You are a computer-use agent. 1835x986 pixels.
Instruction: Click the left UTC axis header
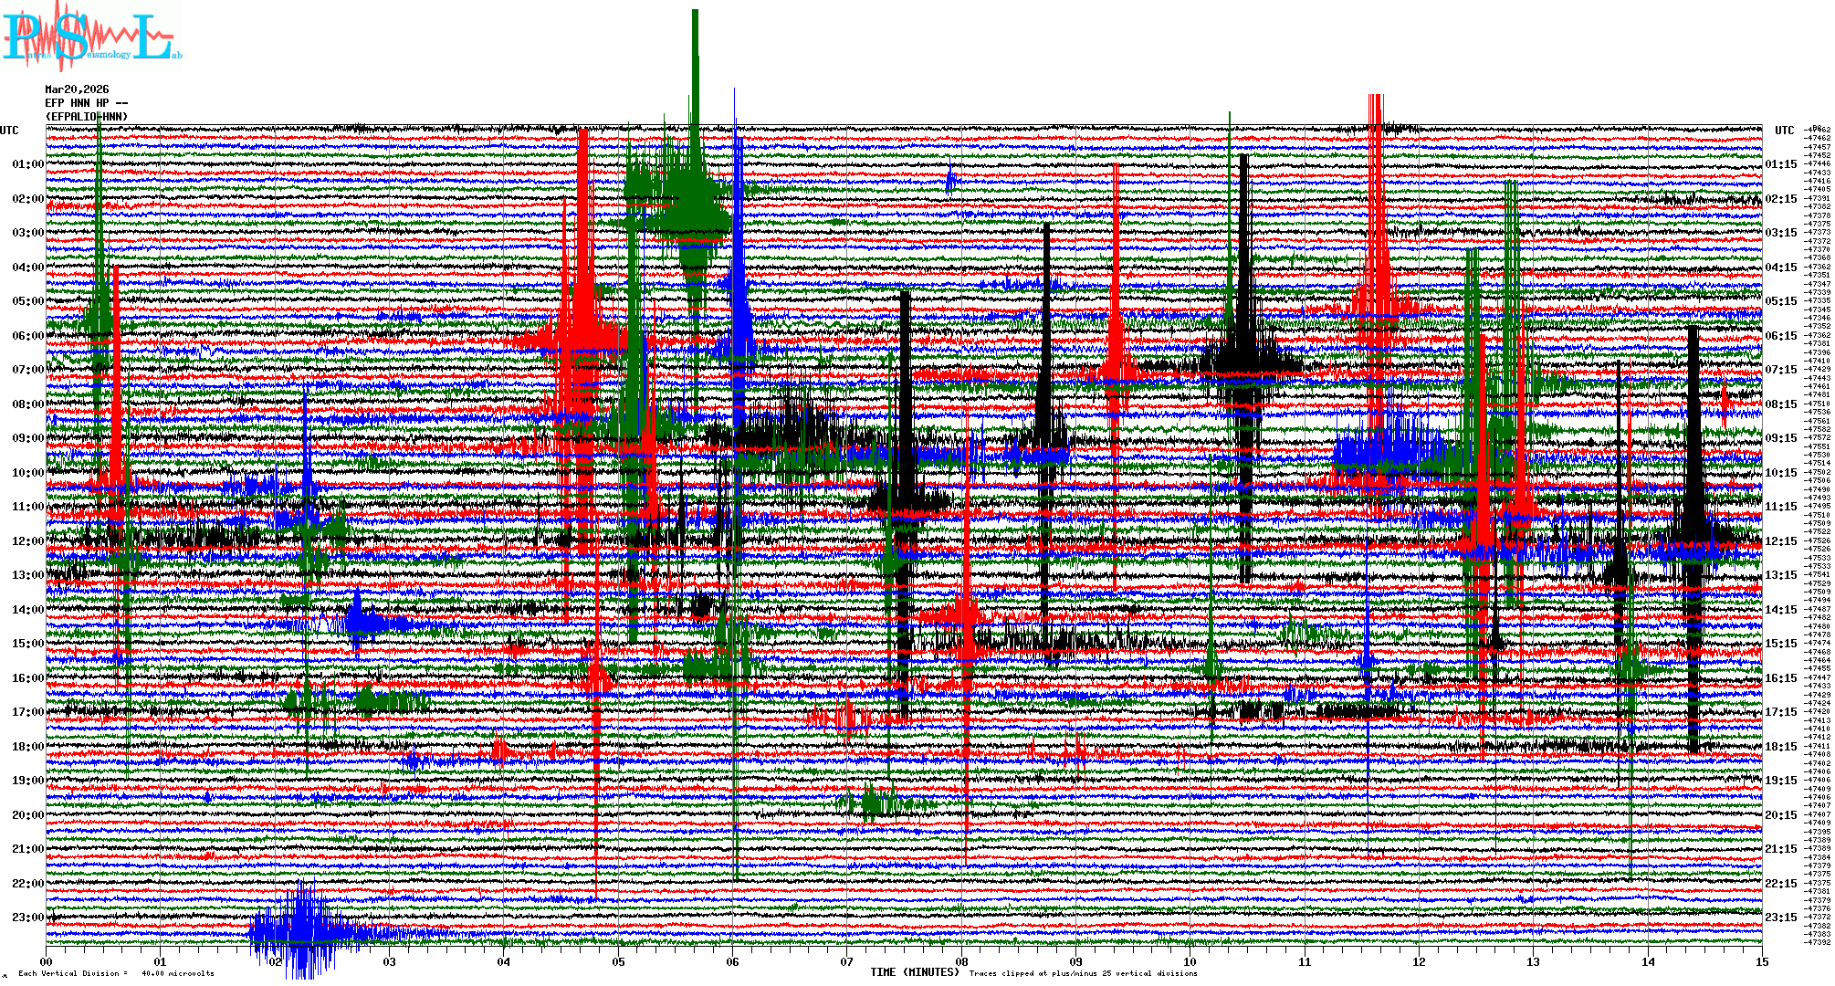click(10, 131)
